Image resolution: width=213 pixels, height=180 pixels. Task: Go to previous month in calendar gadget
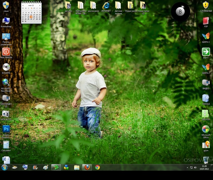(x=23, y=6)
